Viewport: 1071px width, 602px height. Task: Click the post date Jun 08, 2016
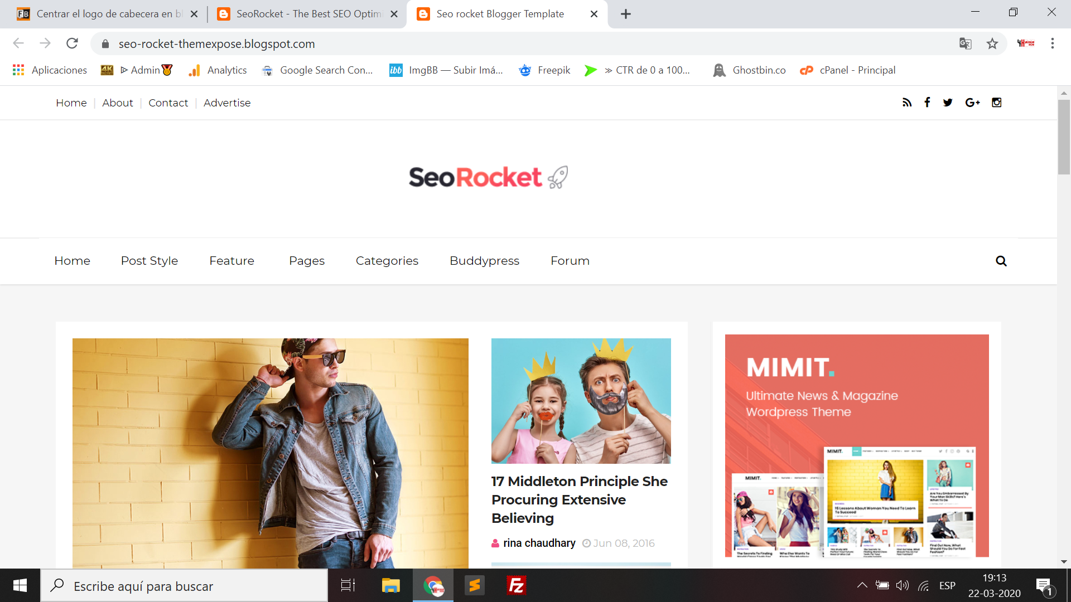624,543
